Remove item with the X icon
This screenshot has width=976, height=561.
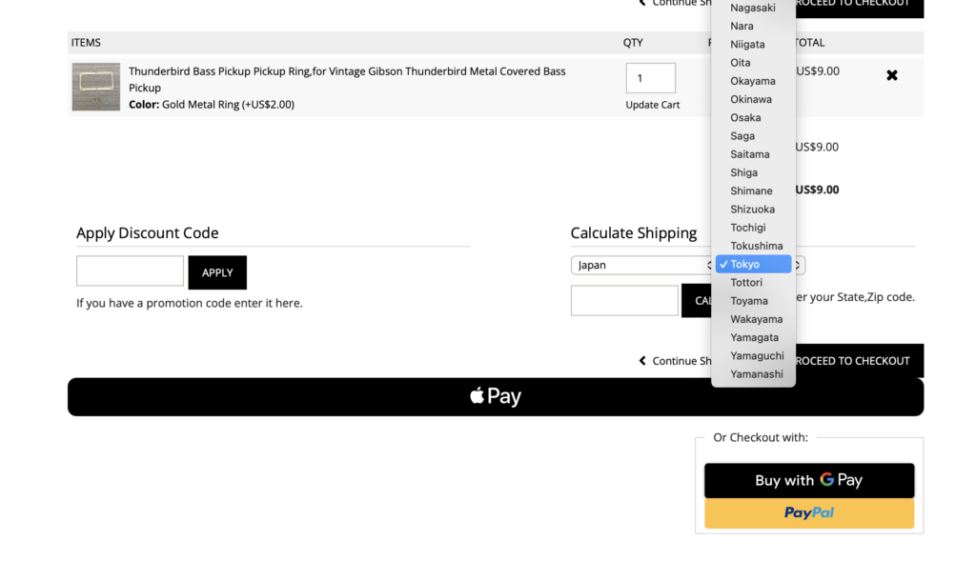891,75
